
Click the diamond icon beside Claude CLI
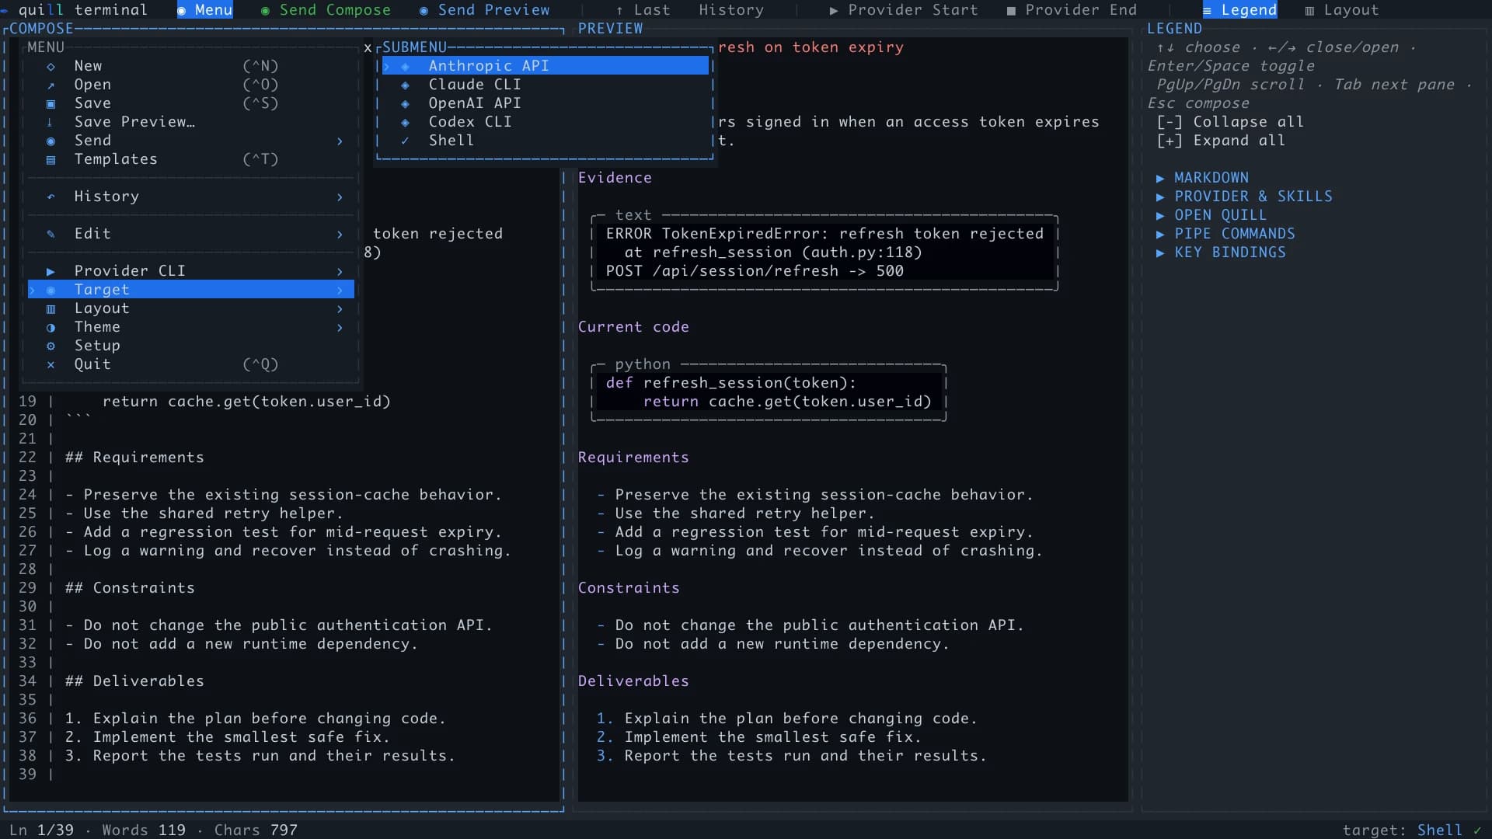tap(405, 85)
